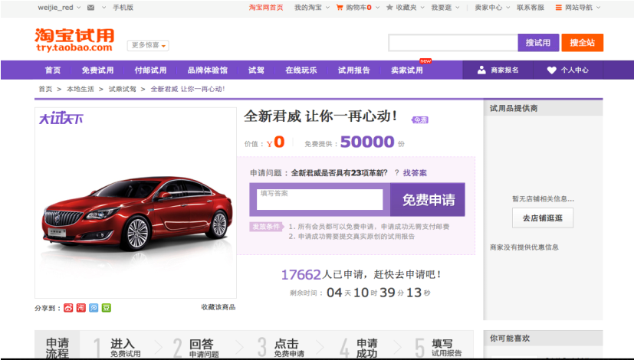Viewport: 634px width, 360px height.
Task: Click the 商家没有提供优惠信息 text
Action: tap(524, 247)
